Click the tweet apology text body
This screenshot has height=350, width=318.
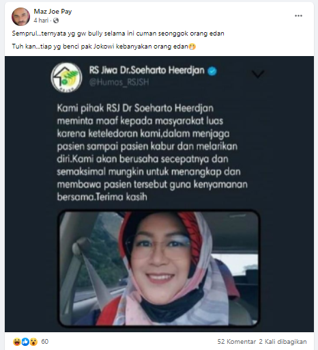(x=152, y=152)
